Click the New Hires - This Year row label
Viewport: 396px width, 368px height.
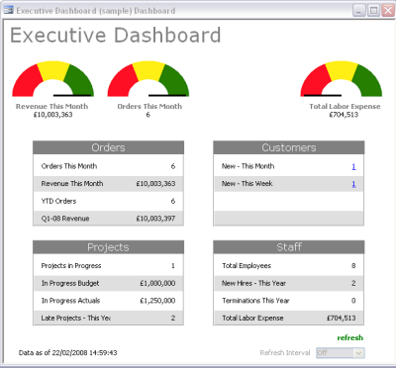tap(254, 283)
